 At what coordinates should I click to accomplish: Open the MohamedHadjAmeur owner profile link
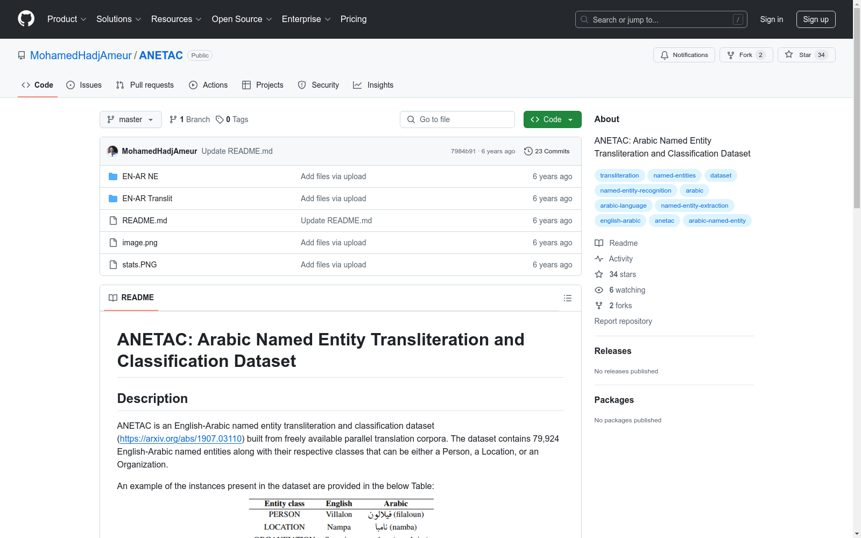[x=81, y=55]
